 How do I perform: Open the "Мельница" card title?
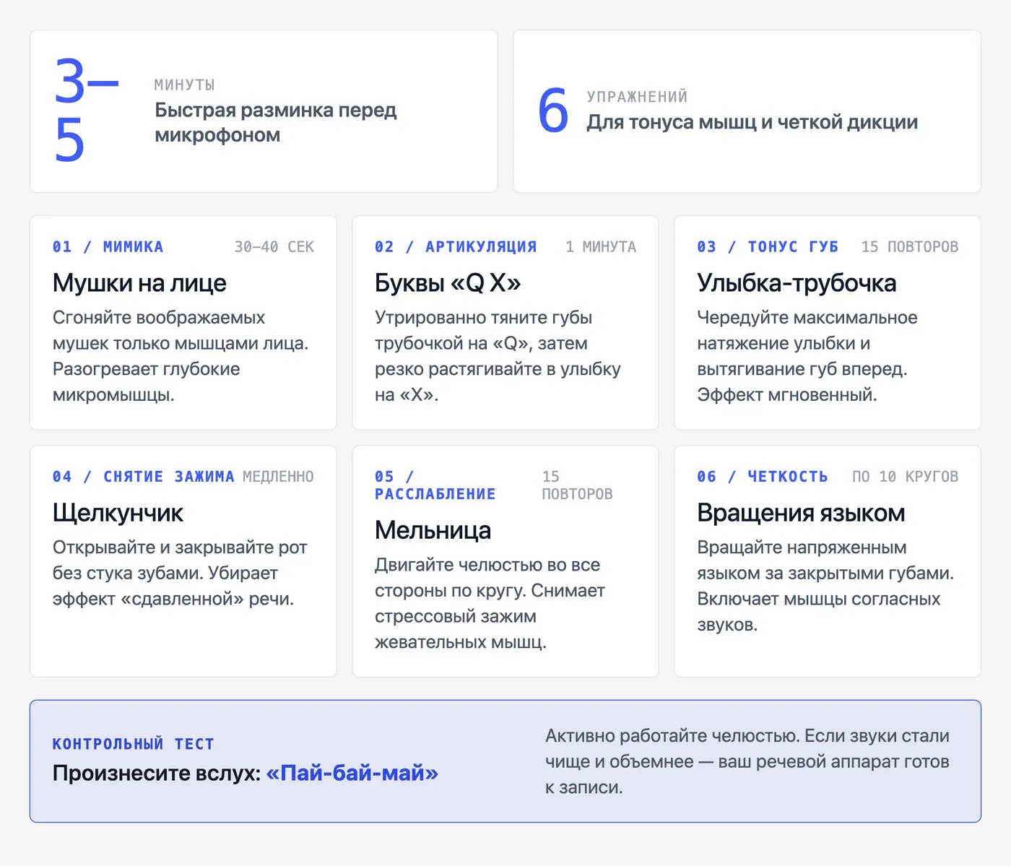click(433, 529)
